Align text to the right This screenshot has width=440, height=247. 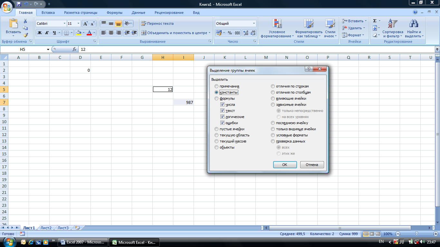pyautogui.click(x=119, y=33)
